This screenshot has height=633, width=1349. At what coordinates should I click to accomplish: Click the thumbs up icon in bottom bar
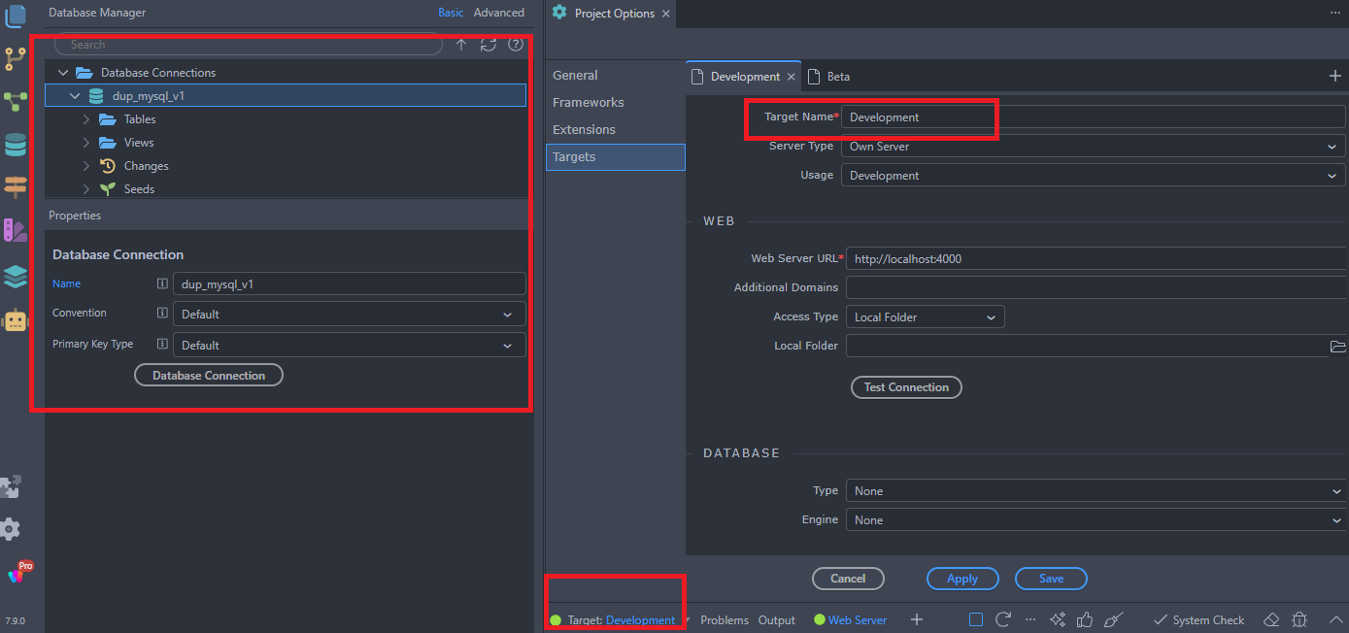pyautogui.click(x=1086, y=619)
